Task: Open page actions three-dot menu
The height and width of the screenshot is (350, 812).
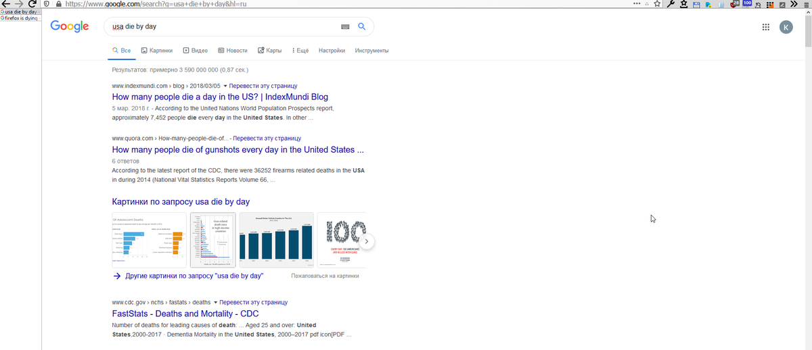Action: pos(637,3)
